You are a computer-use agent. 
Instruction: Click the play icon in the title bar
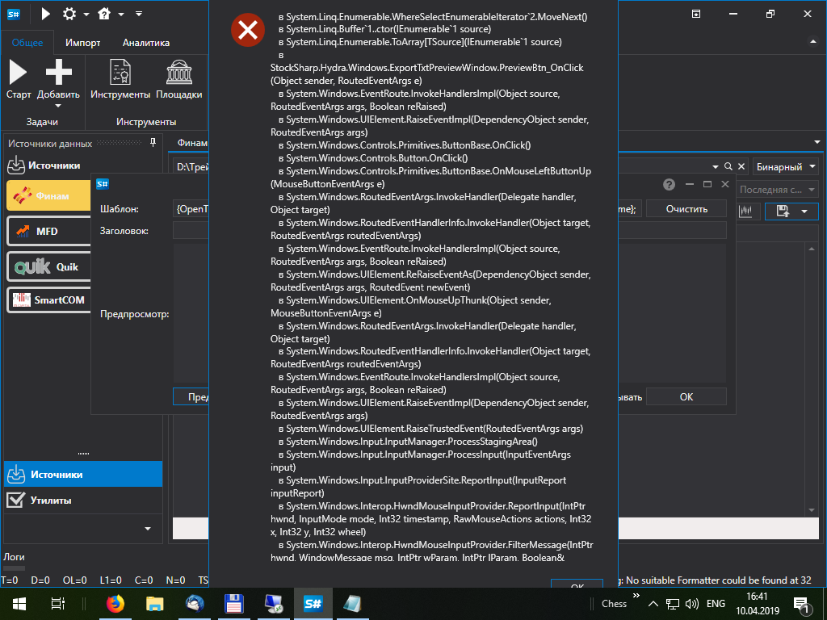pyautogui.click(x=46, y=14)
